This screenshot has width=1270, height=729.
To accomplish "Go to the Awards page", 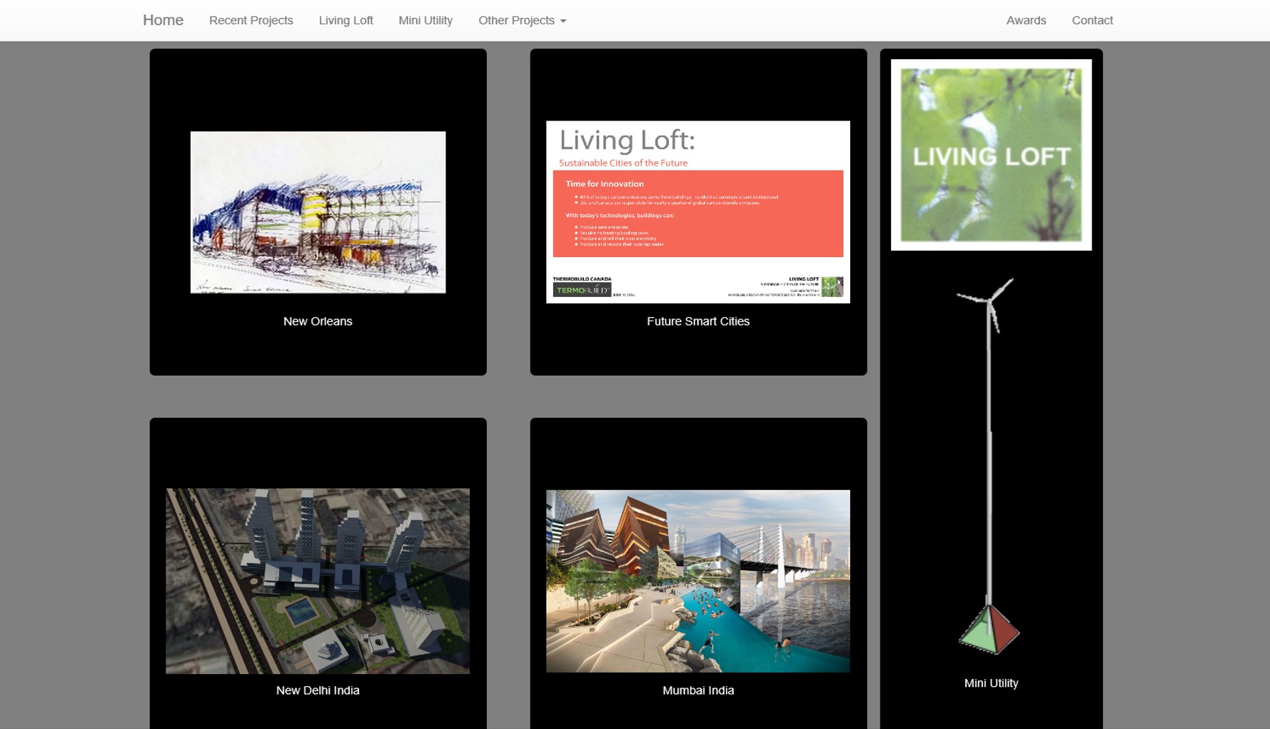I will (x=1026, y=20).
